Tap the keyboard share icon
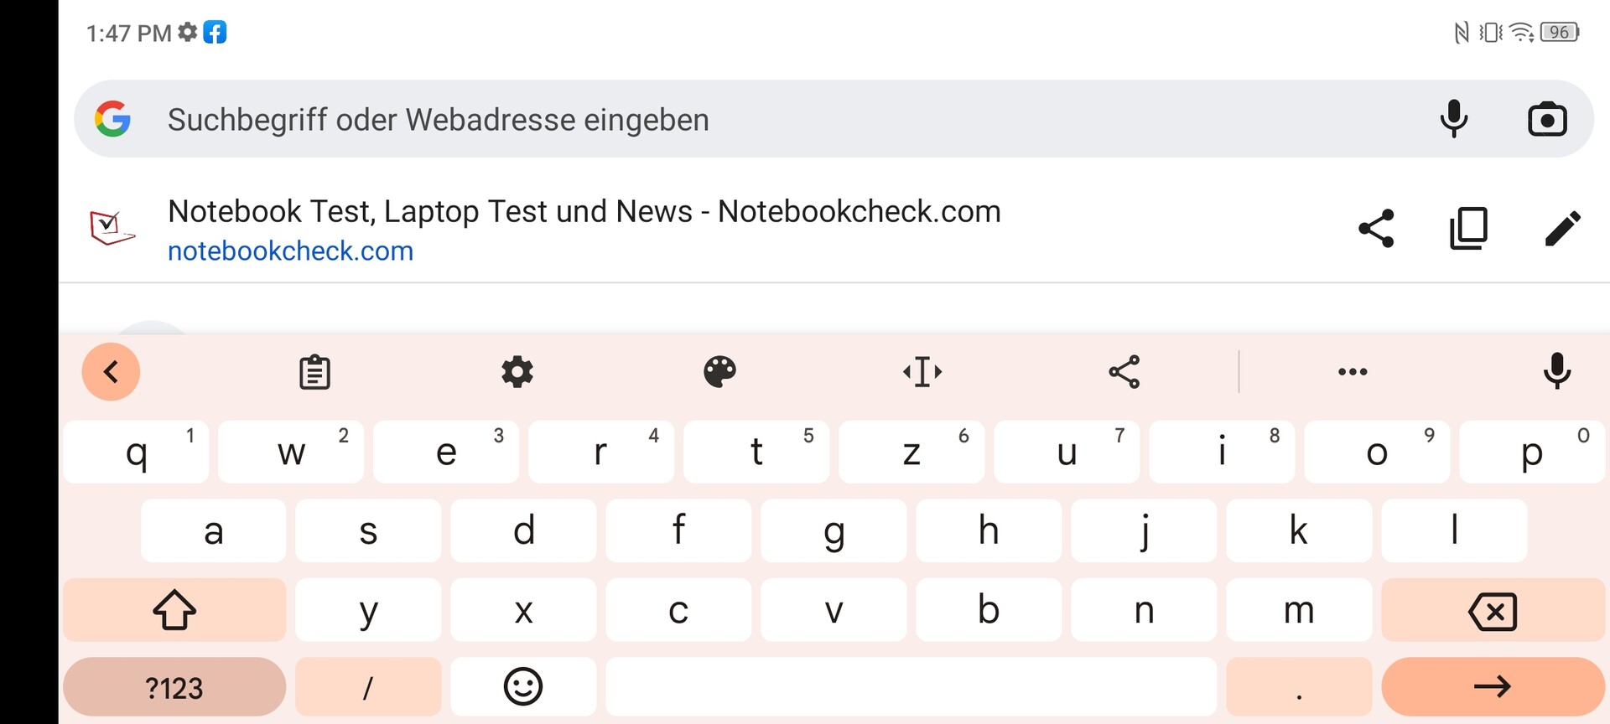 [x=1124, y=372]
